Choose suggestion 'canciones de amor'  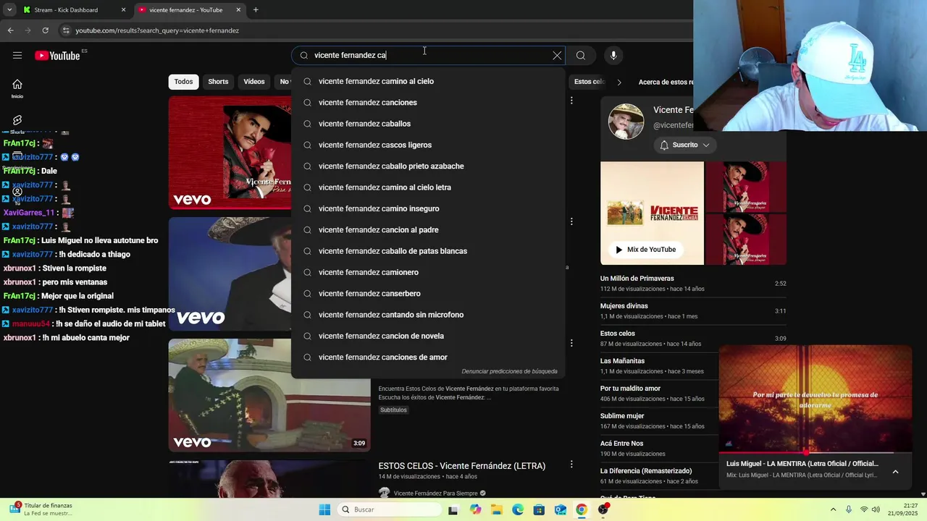coord(428,357)
